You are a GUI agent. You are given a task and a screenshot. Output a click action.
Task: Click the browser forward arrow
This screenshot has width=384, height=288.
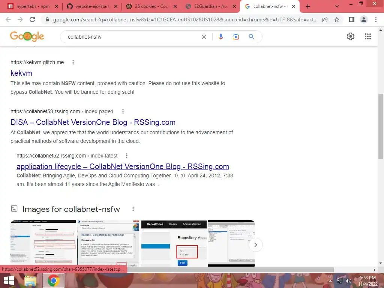pyautogui.click(x=20, y=19)
